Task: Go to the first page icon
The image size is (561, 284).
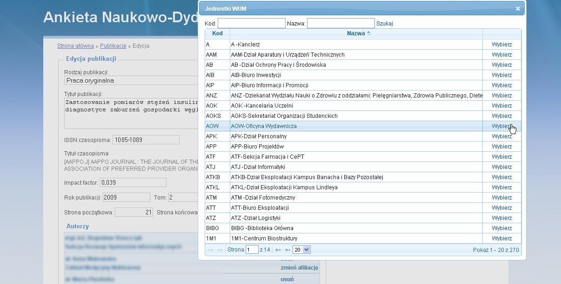Action: click(210, 250)
